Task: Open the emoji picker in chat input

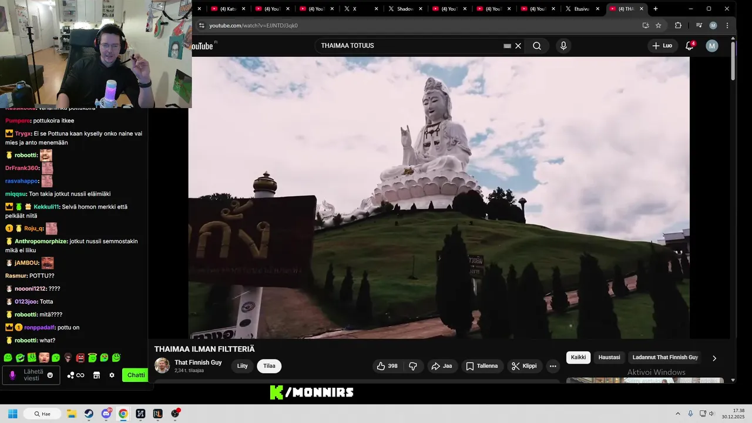Action: pyautogui.click(x=50, y=375)
